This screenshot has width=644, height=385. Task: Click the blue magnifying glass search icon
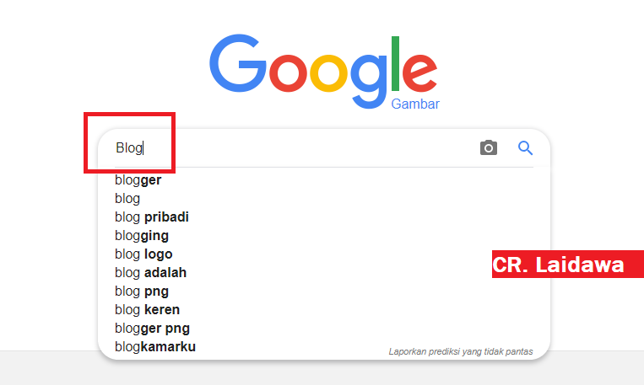pyautogui.click(x=525, y=147)
